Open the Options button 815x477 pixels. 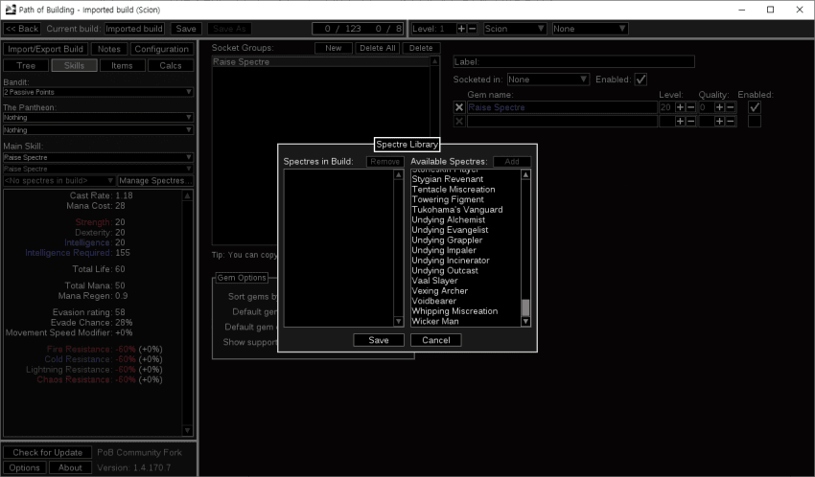24,467
